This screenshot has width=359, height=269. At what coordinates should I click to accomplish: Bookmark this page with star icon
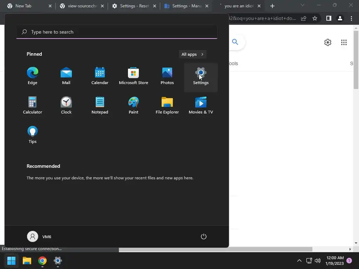[315, 18]
